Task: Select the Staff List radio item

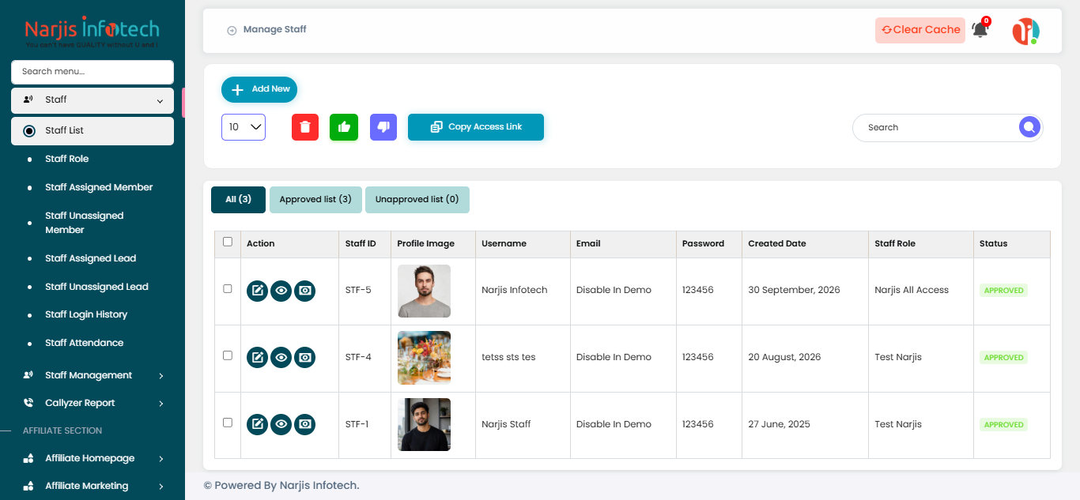Action: click(x=93, y=131)
